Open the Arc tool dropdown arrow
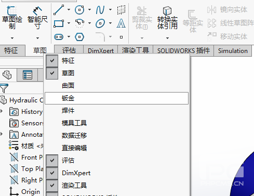This screenshot has height=196, width=254. pos(89,23)
